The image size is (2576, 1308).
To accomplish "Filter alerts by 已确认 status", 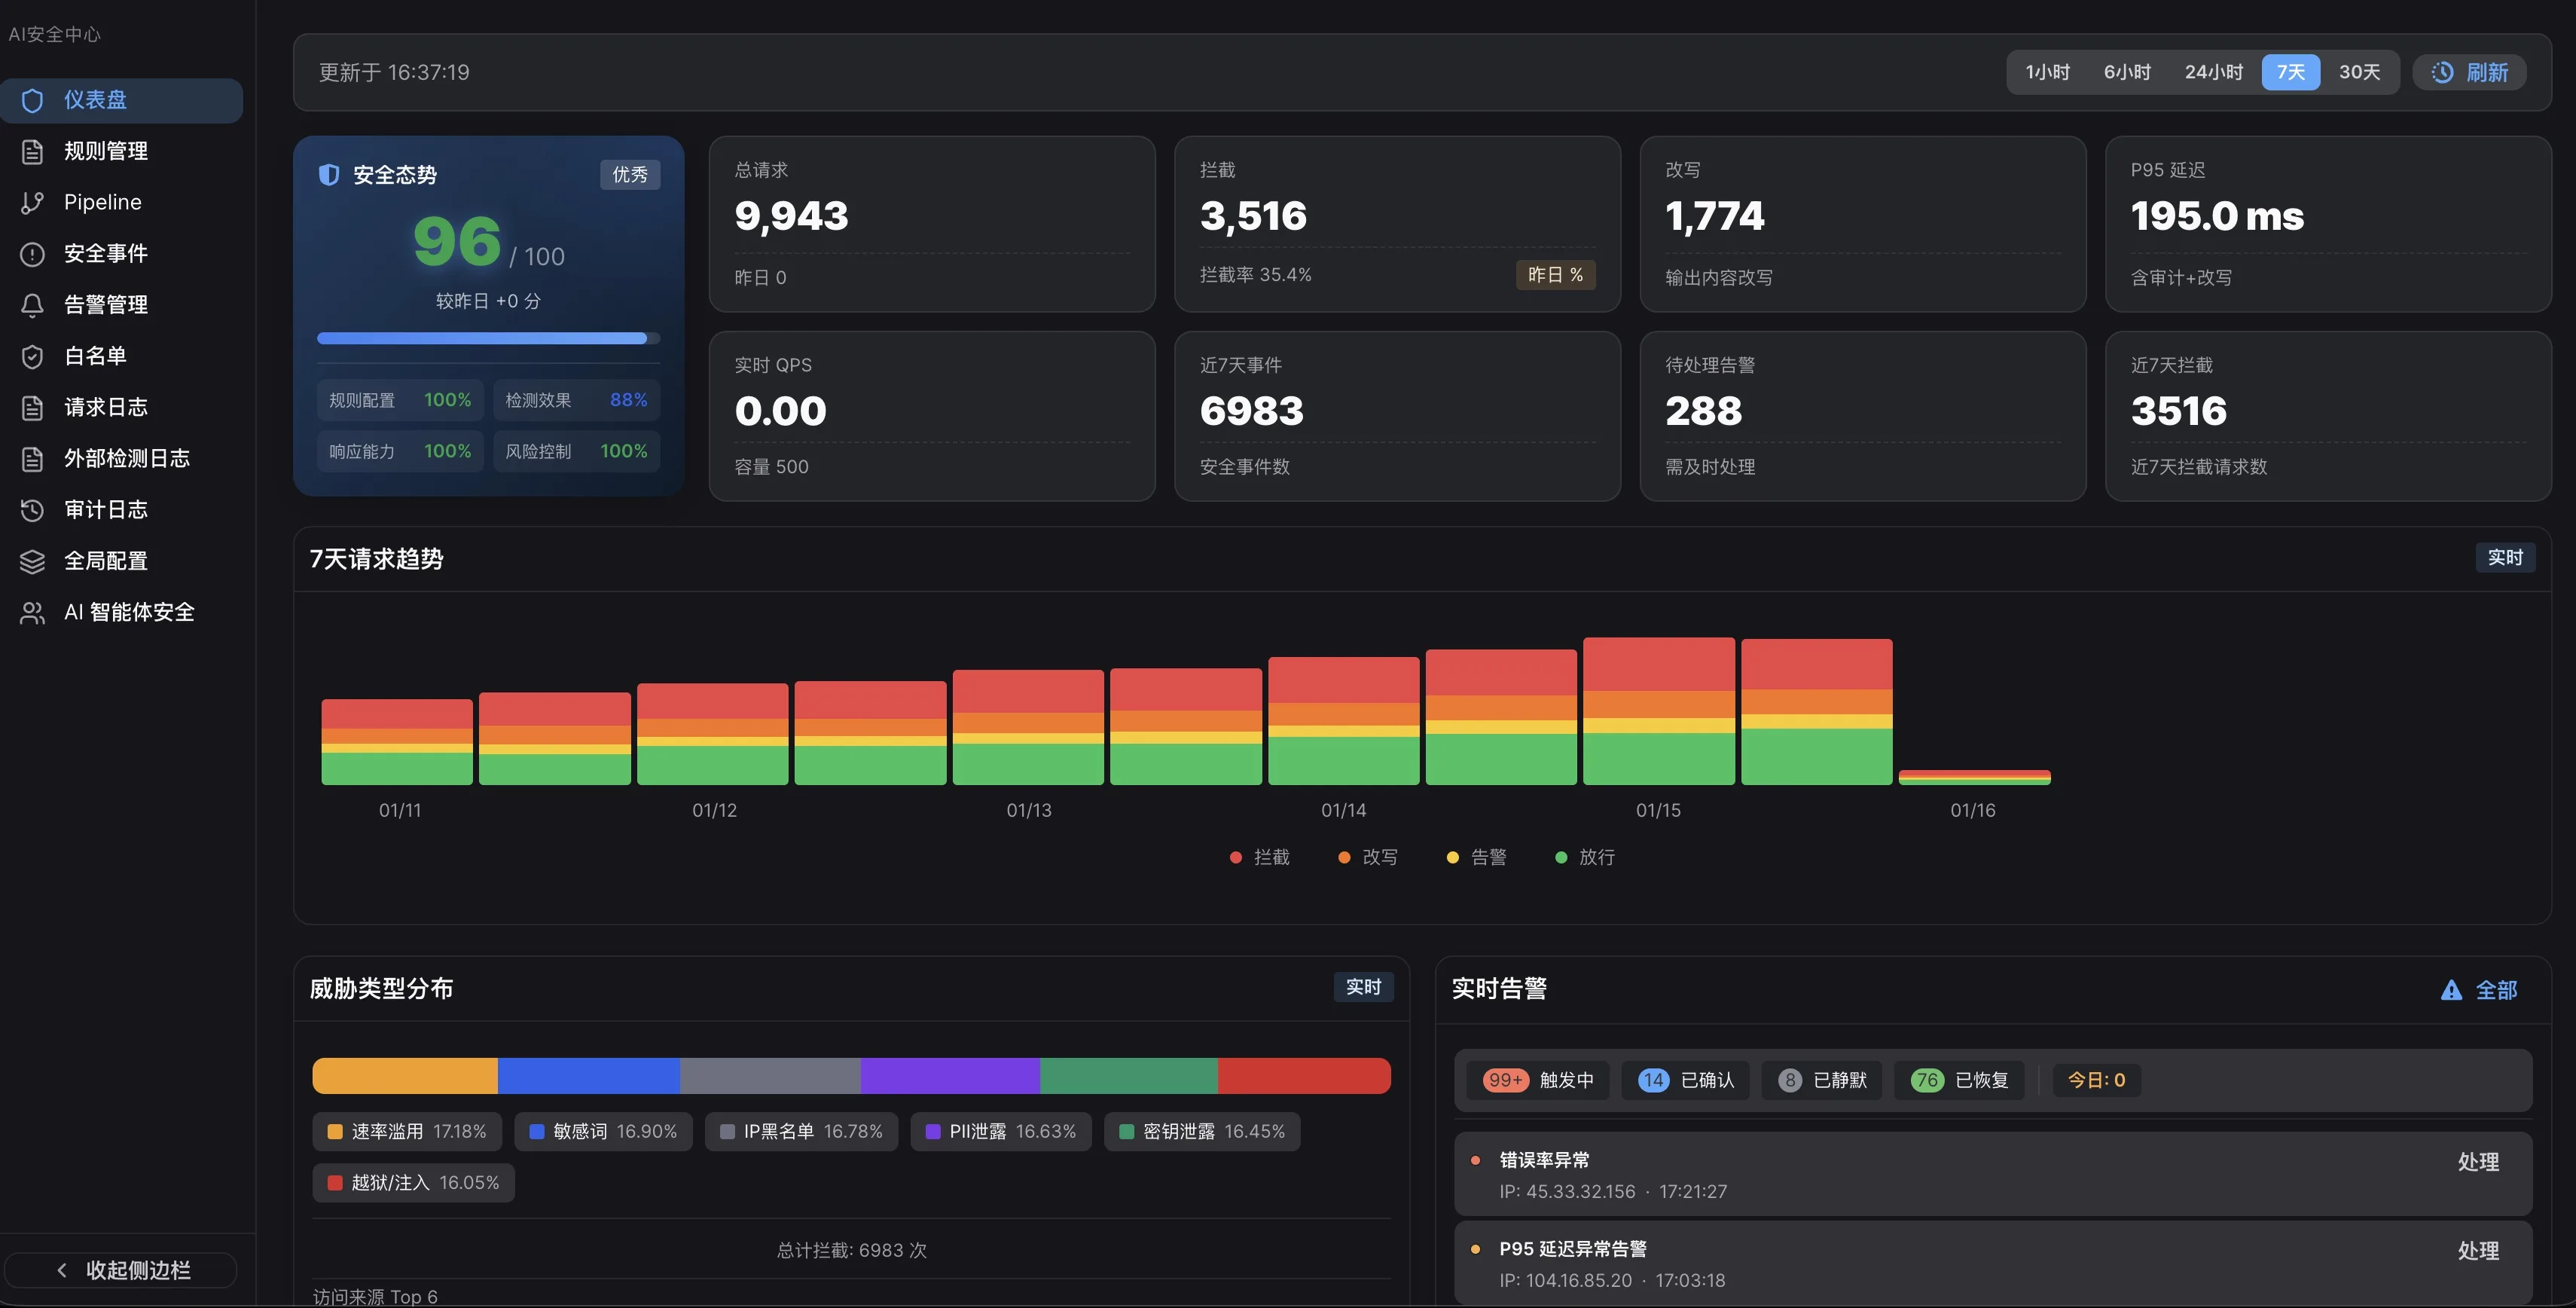I will point(1685,1080).
